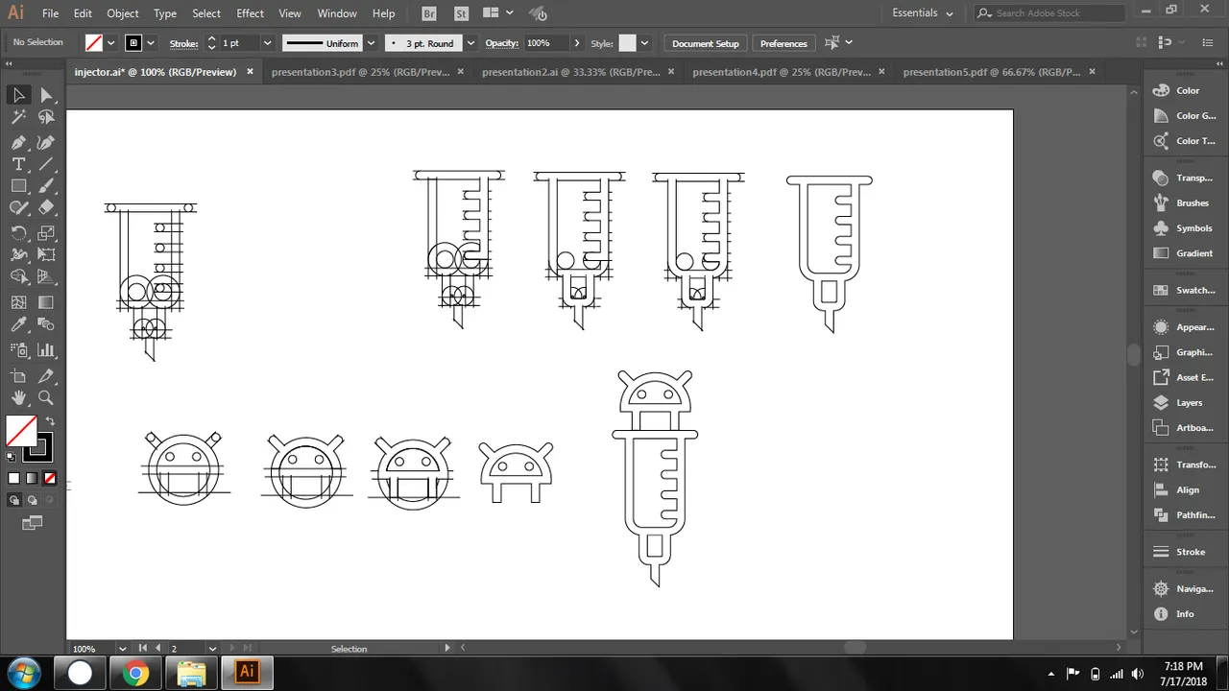1229x691 pixels.
Task: Select the Shape Builder tool
Action: [x=18, y=277]
